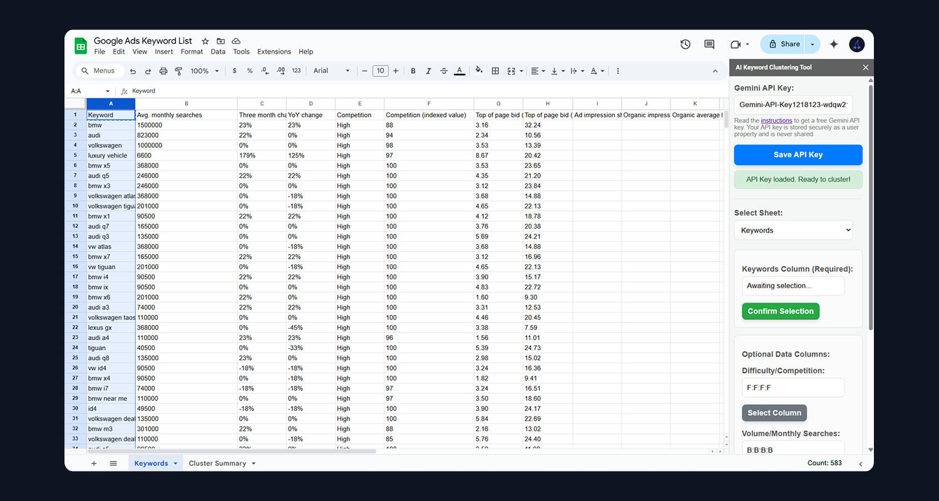Open more number formats 123

tap(296, 71)
